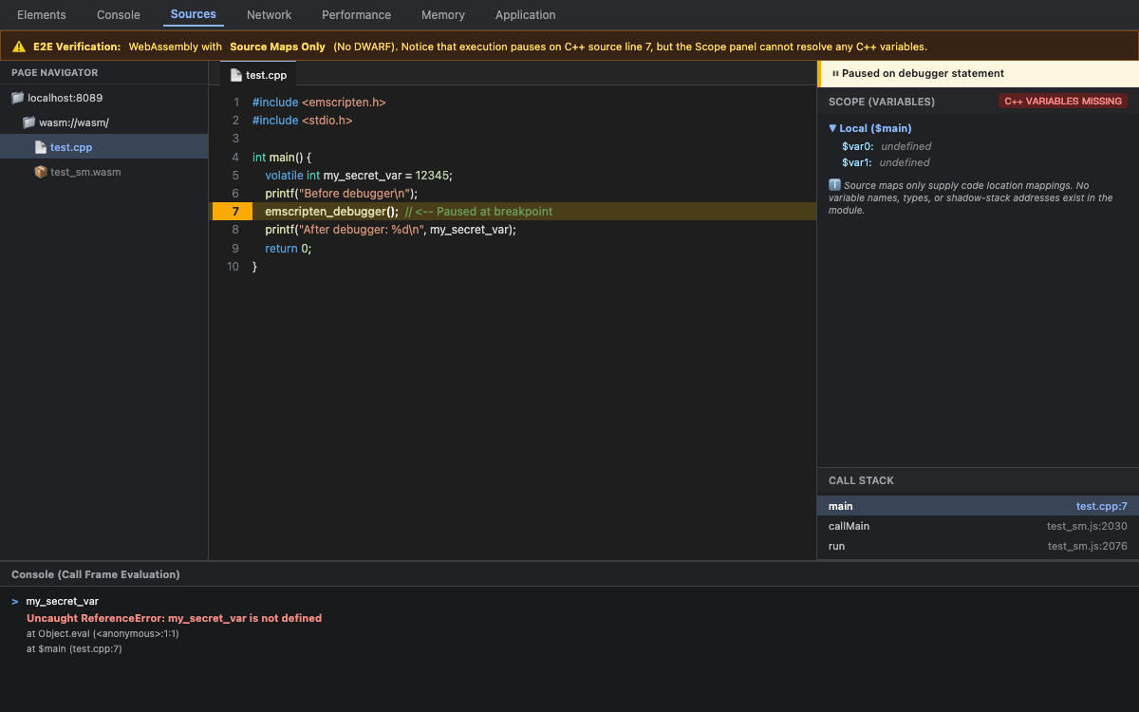Click the 'C++ VARIABLES MISSING' badge
The width and height of the screenshot is (1139, 712).
(1063, 101)
